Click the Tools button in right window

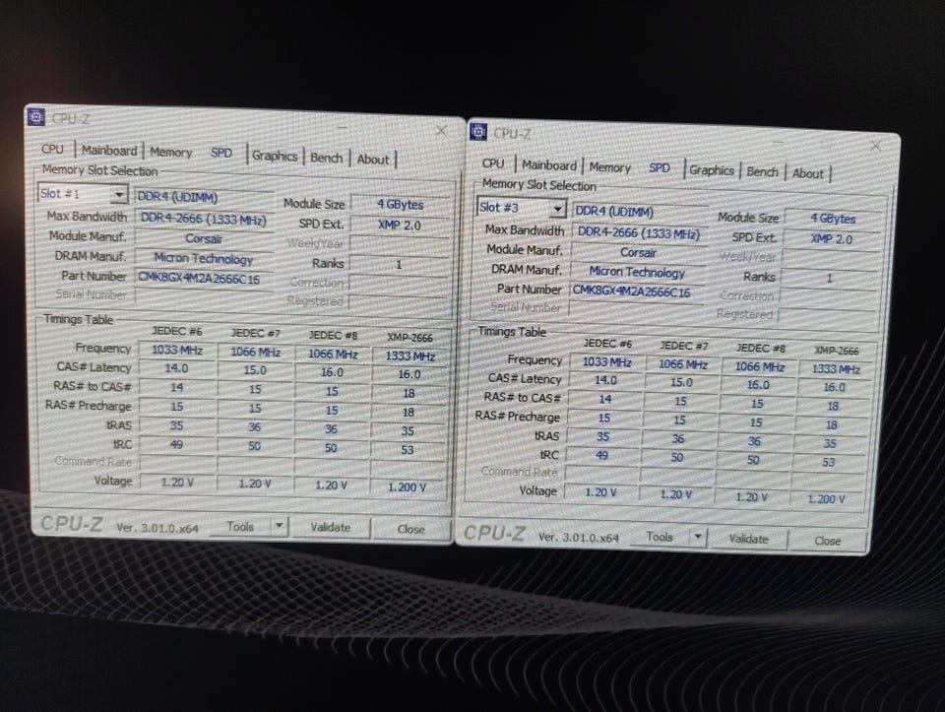pyautogui.click(x=660, y=536)
